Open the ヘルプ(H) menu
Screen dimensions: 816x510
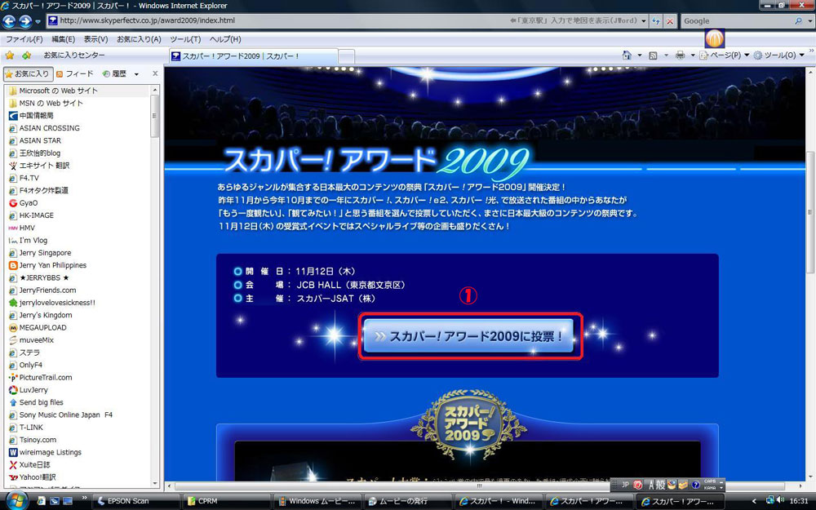tap(225, 39)
